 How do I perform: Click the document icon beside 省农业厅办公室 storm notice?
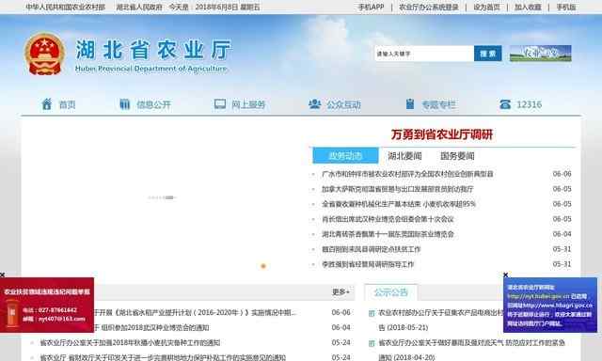[372, 343]
